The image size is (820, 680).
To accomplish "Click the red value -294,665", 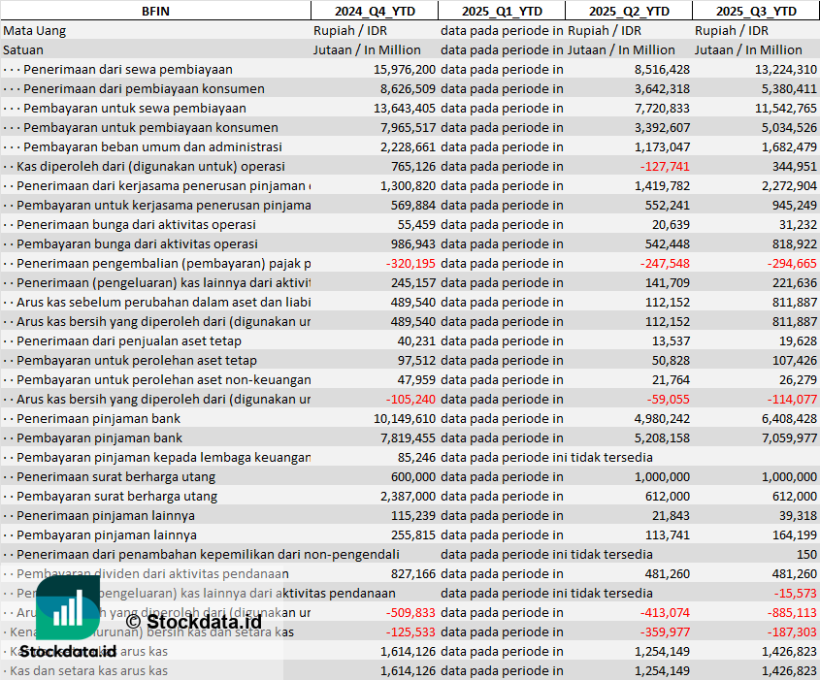I will click(x=792, y=264).
